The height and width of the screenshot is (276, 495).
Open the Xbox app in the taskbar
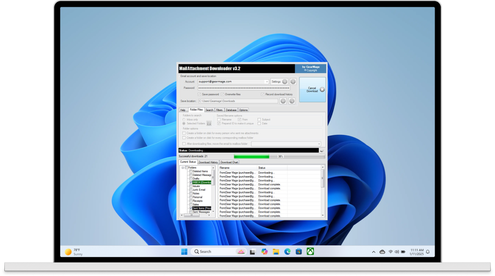310,252
